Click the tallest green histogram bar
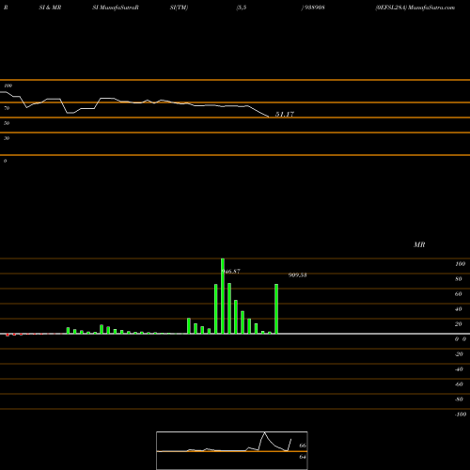 click(x=223, y=296)
